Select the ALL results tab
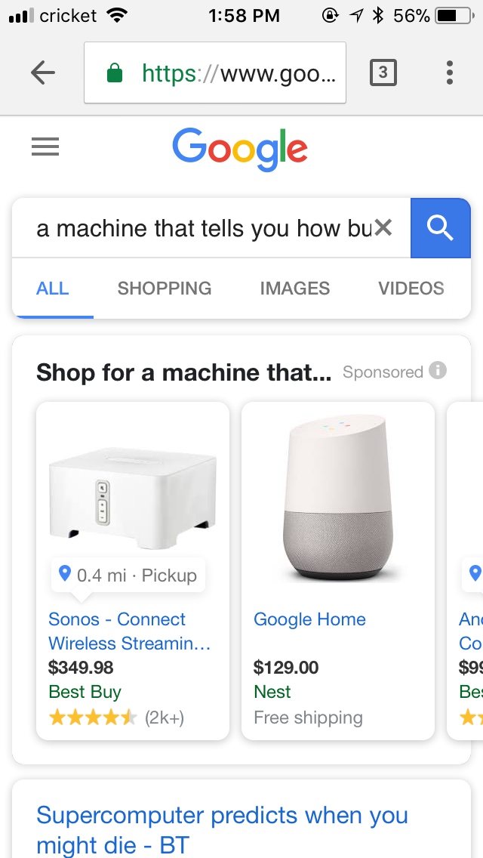This screenshot has width=483, height=858. (53, 288)
